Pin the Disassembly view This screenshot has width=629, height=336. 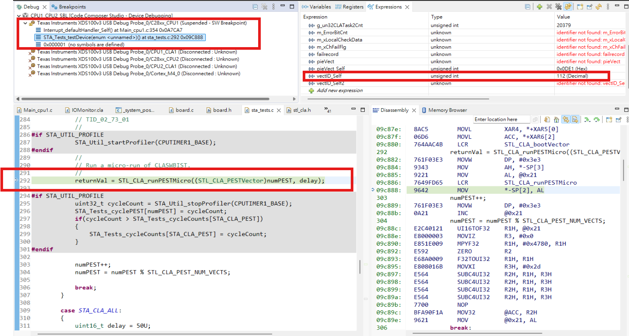point(619,119)
